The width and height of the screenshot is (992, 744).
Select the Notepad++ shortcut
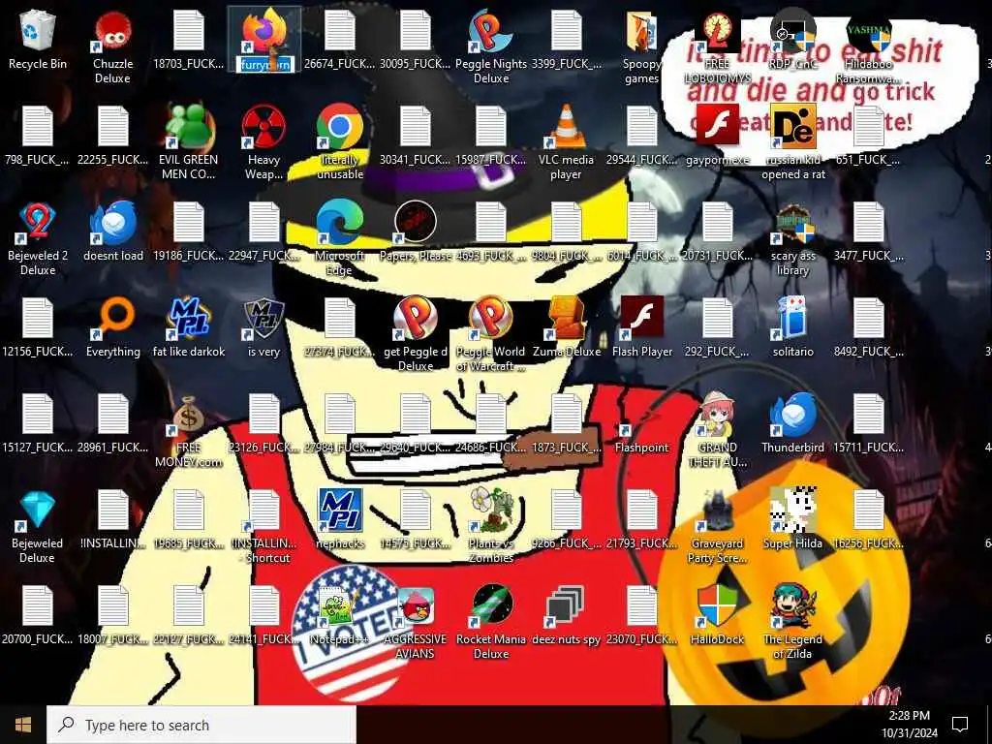point(340,606)
